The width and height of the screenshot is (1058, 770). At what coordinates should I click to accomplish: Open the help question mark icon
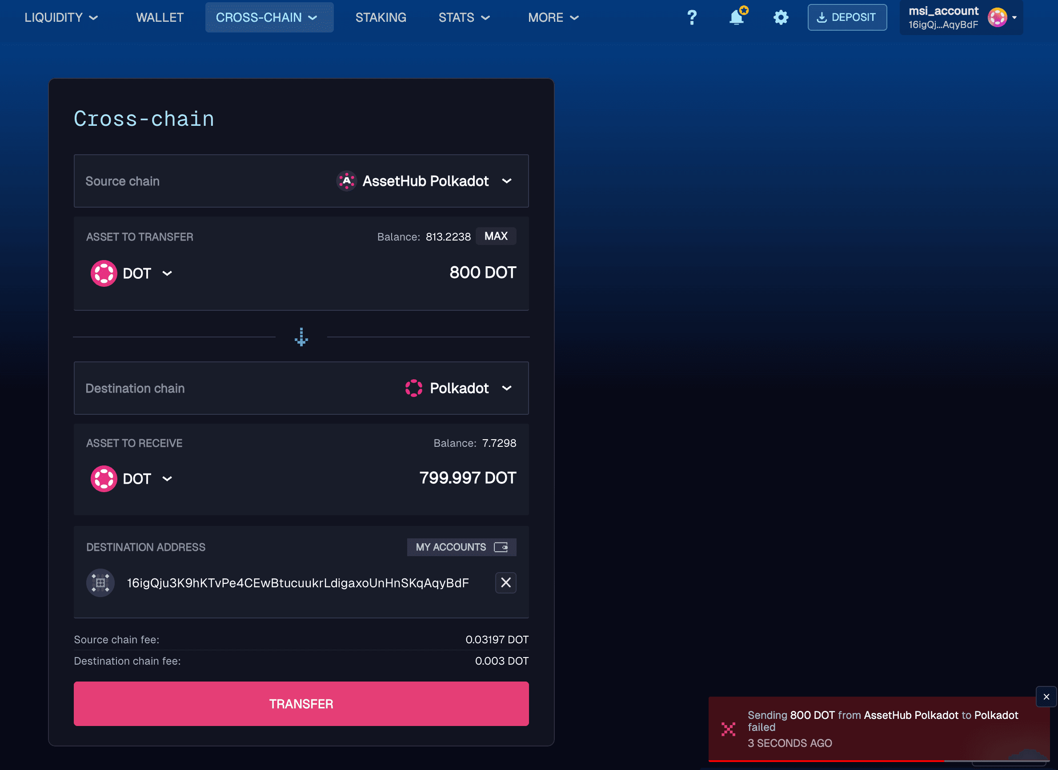(x=692, y=18)
